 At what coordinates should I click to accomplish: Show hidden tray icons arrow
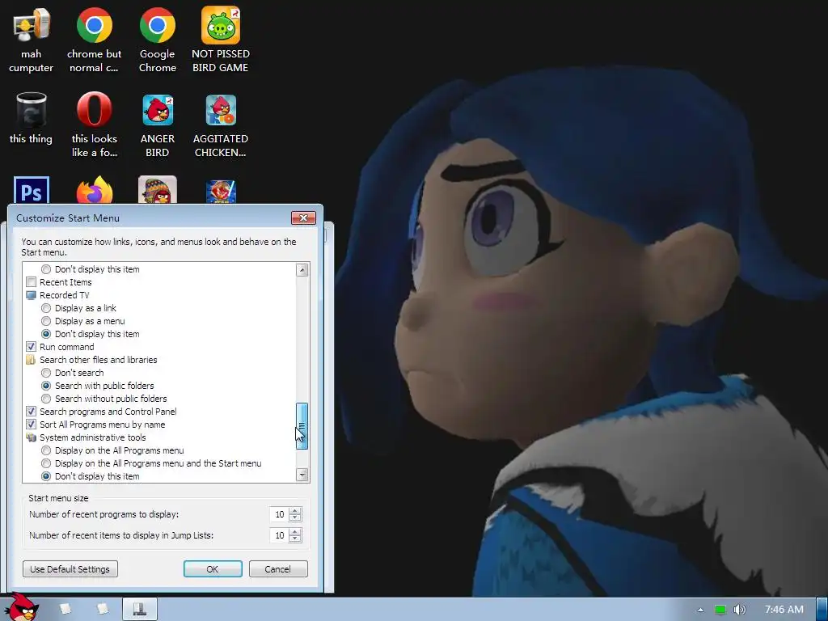pyautogui.click(x=700, y=610)
